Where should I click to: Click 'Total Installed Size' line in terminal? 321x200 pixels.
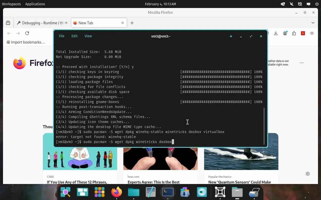pyautogui.click(x=89, y=52)
